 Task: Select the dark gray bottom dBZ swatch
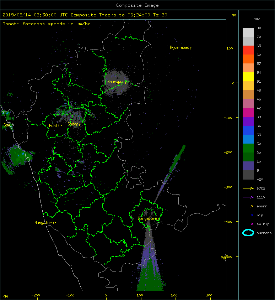point(248,175)
